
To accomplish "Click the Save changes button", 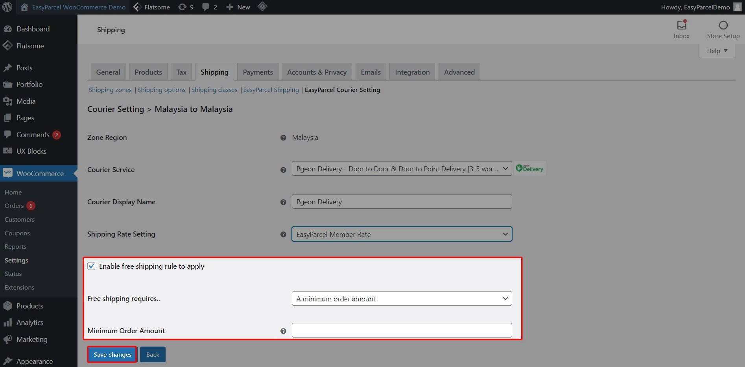I will 112,354.
